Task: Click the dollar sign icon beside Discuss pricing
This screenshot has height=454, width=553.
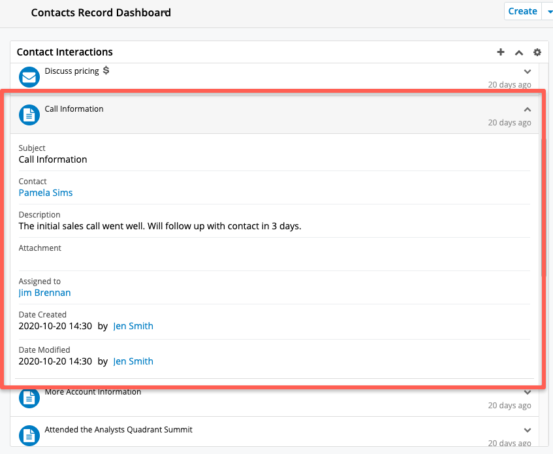Action: point(106,71)
